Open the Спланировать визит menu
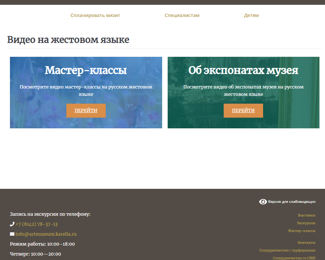 pyautogui.click(x=95, y=15)
